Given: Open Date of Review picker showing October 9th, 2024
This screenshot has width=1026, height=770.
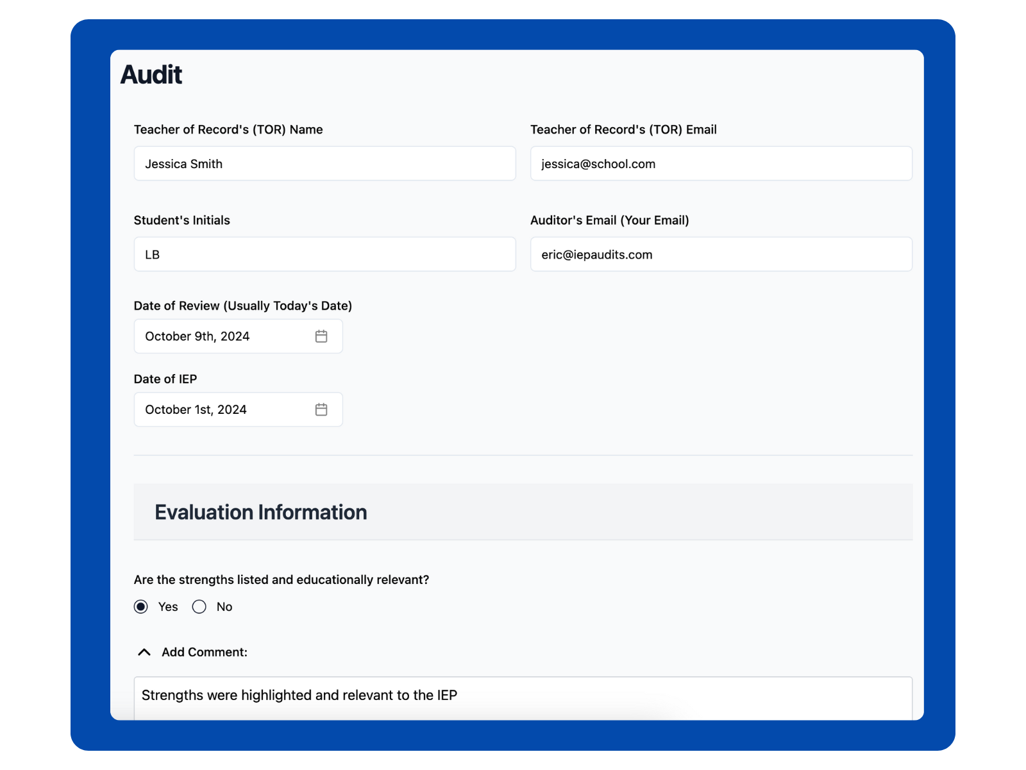Looking at the screenshot, I should click(x=239, y=336).
